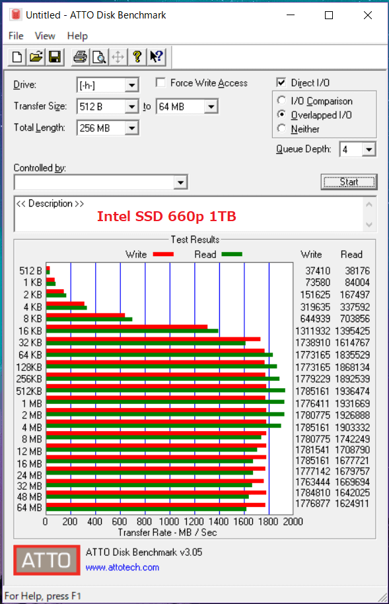Open the View menu

45,36
